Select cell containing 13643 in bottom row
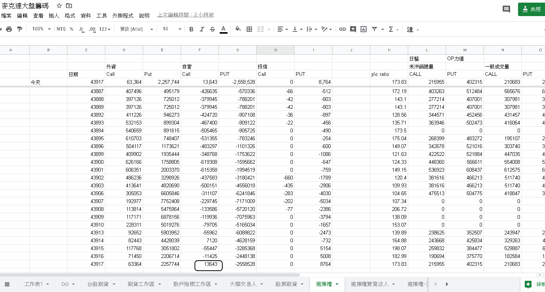The image size is (545, 292). [x=208, y=264]
